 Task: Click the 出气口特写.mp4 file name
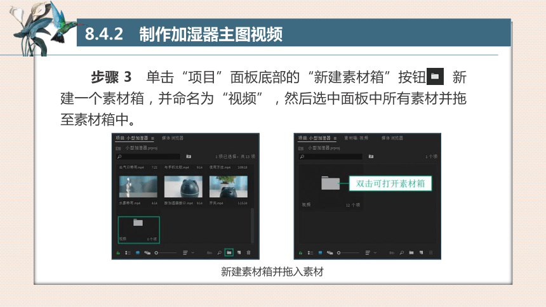click(131, 167)
